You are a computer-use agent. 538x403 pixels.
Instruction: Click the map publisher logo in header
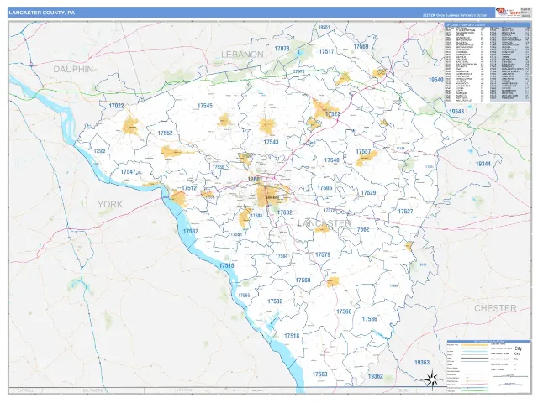pyautogui.click(x=508, y=13)
